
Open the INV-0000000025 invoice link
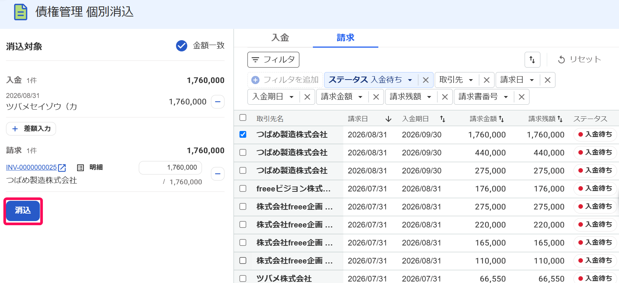coord(32,167)
